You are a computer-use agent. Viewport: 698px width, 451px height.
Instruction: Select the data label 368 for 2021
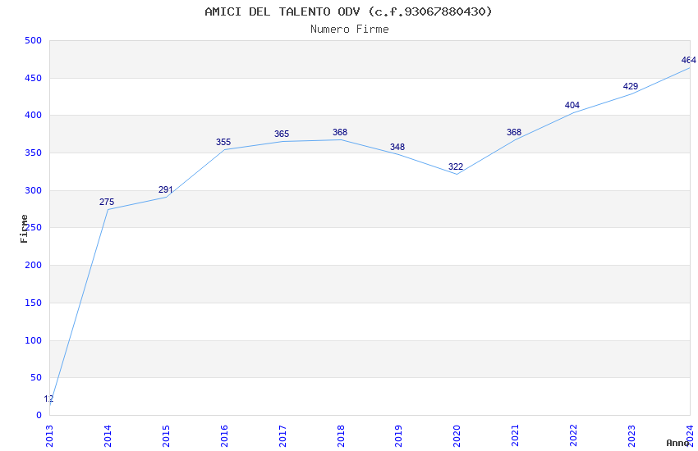point(514,132)
